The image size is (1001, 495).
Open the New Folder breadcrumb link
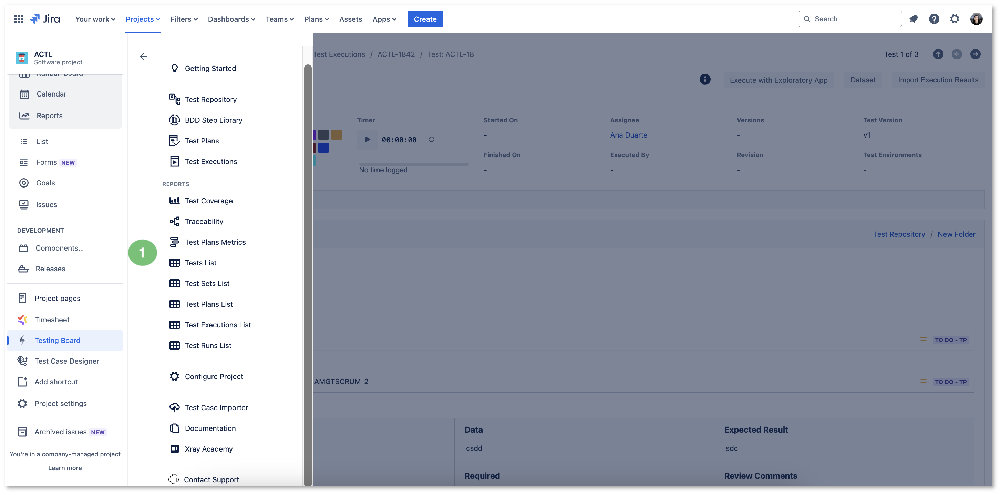[x=956, y=234]
